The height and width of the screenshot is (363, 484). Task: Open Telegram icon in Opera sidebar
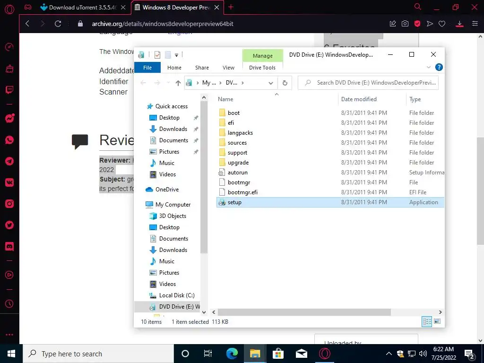click(9, 161)
